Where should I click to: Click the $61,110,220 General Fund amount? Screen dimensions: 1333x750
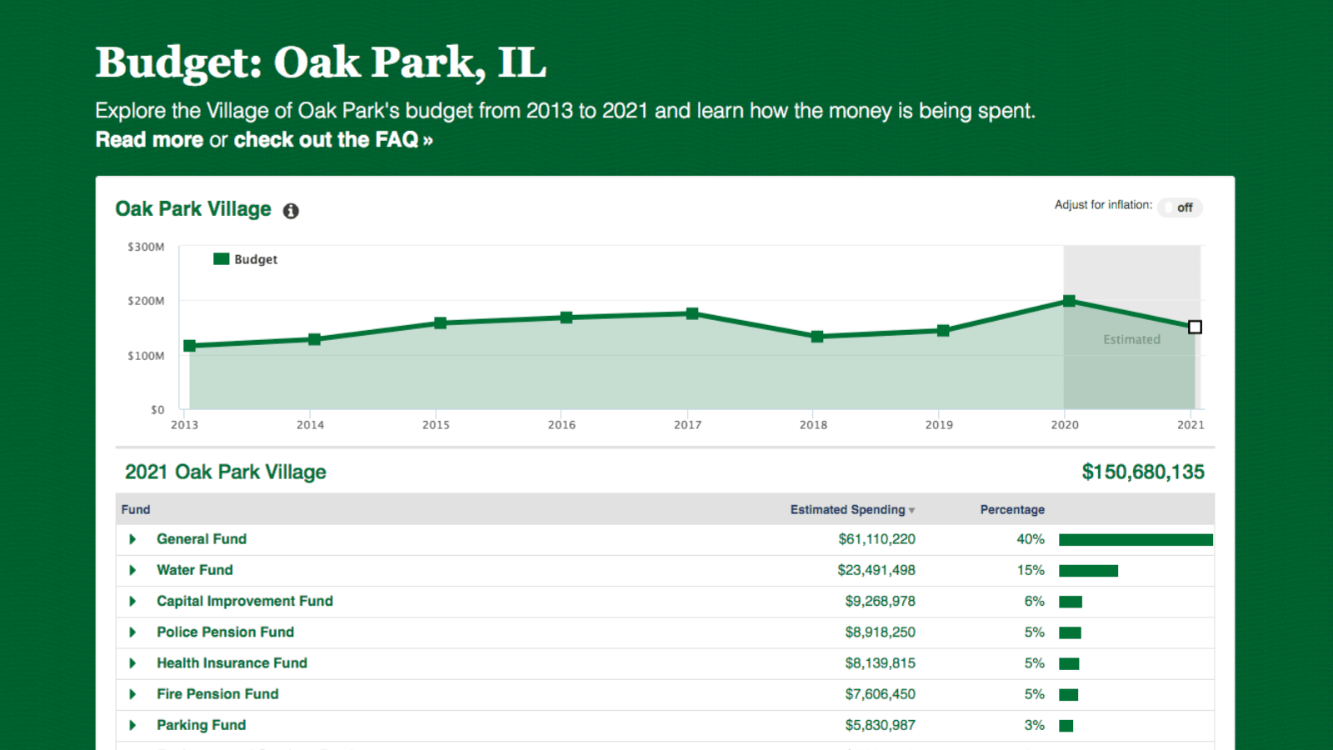[876, 539]
